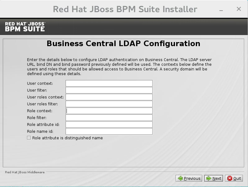248x187 pixels.
Task: Go back with the Previous button
Action: 189,178
